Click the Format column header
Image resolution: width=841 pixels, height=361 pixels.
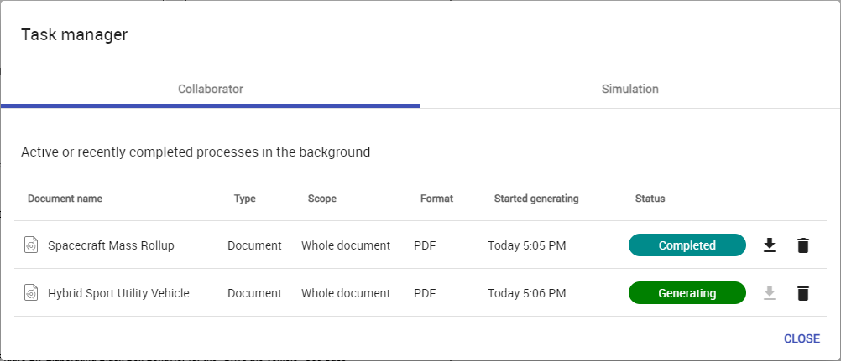coord(436,199)
